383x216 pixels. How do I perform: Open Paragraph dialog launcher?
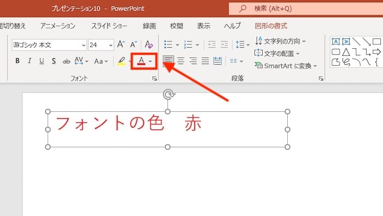pyautogui.click(x=321, y=78)
